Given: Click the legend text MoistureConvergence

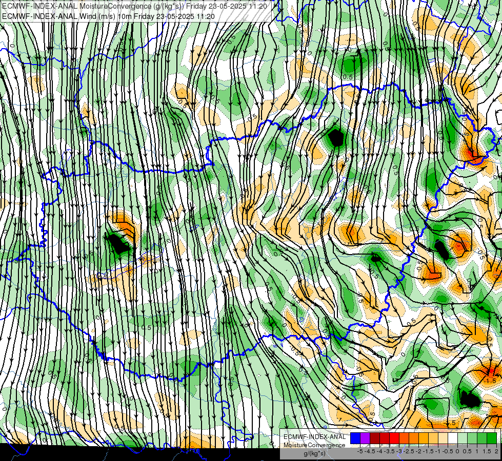Looking at the screenshot, I should click(314, 445).
